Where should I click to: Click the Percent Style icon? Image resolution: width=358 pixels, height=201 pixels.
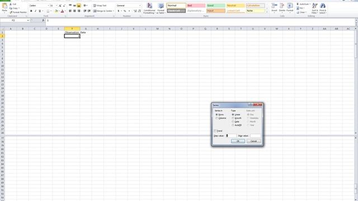[125, 11]
